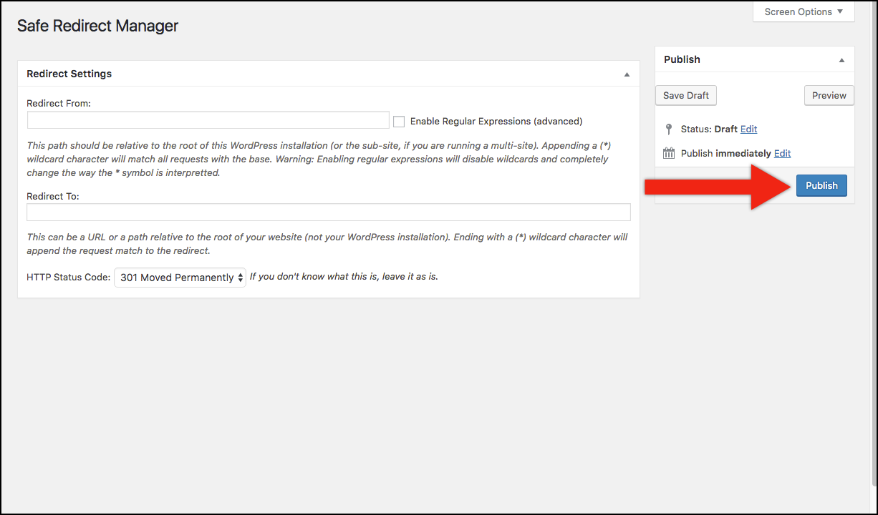Viewport: 878px width, 515px height.
Task: Open the Screen Options dropdown
Action: click(804, 11)
